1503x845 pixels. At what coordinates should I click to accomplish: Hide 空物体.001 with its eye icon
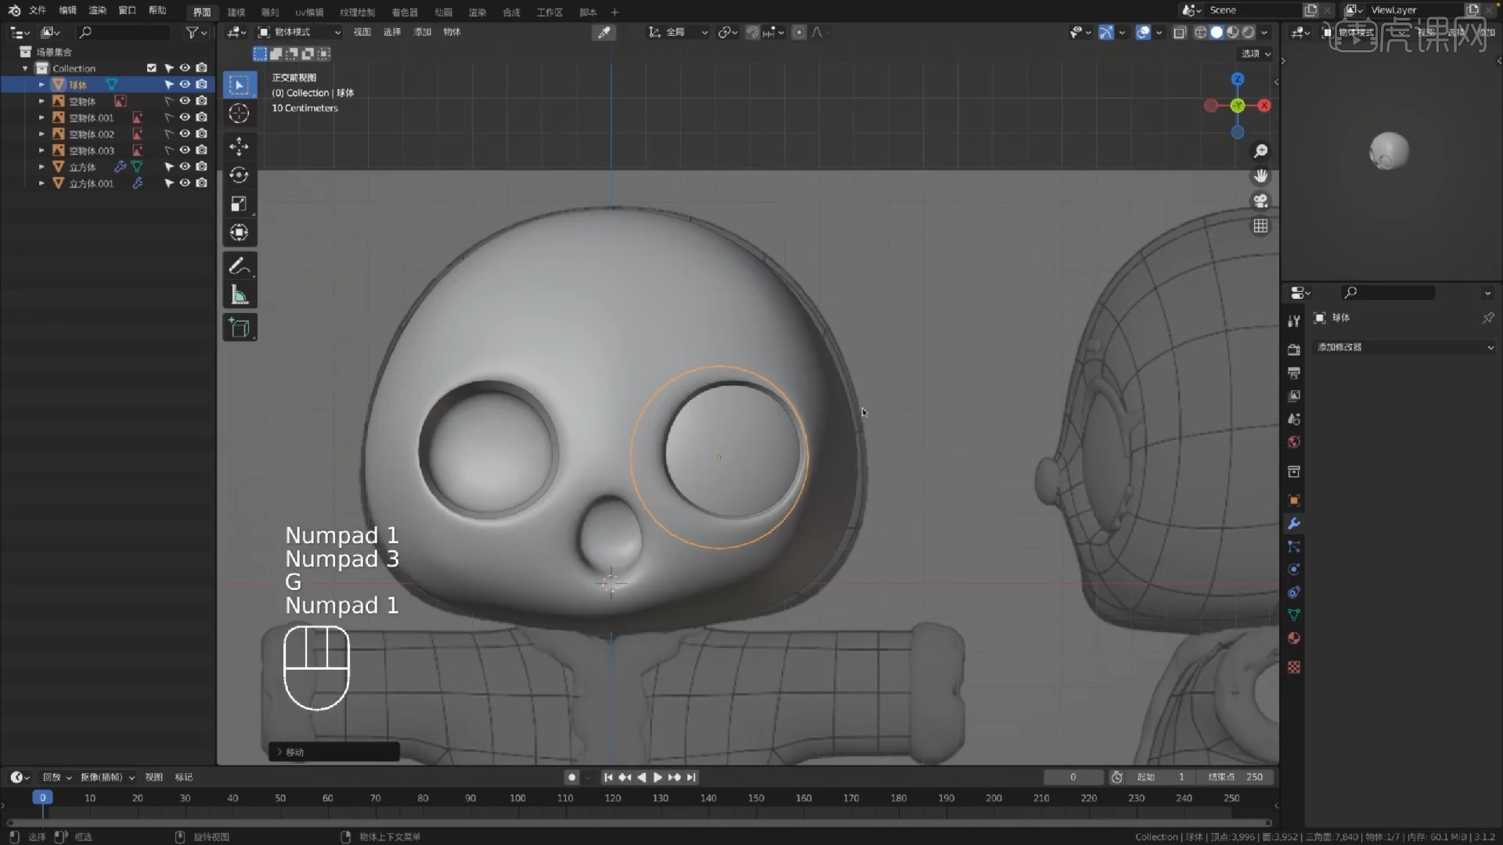click(185, 117)
